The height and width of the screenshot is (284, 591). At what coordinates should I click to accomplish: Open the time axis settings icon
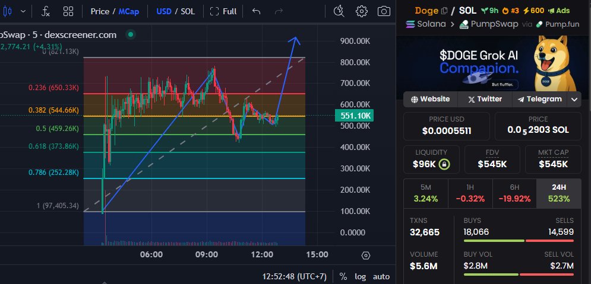tap(365, 256)
